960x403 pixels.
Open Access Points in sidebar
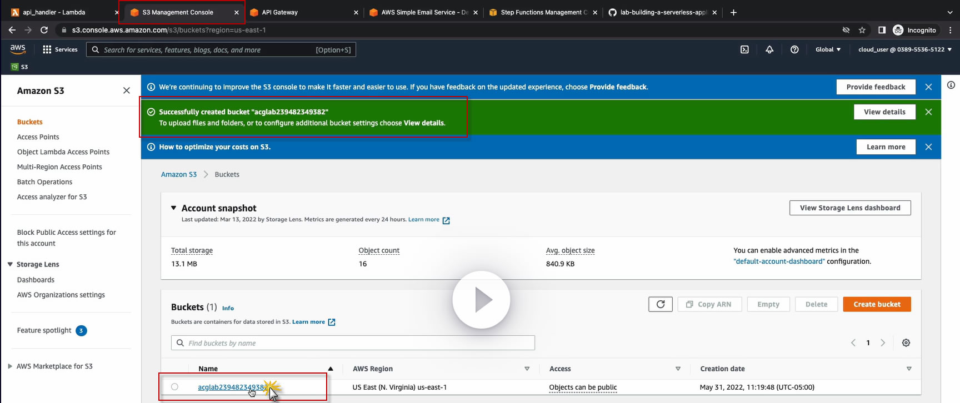[x=38, y=137]
